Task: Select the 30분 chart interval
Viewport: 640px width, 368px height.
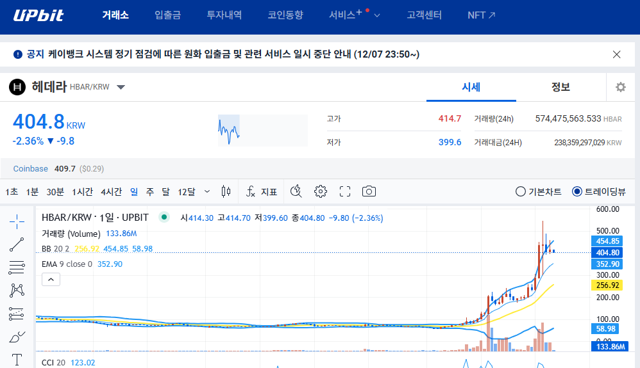Action: tap(55, 191)
